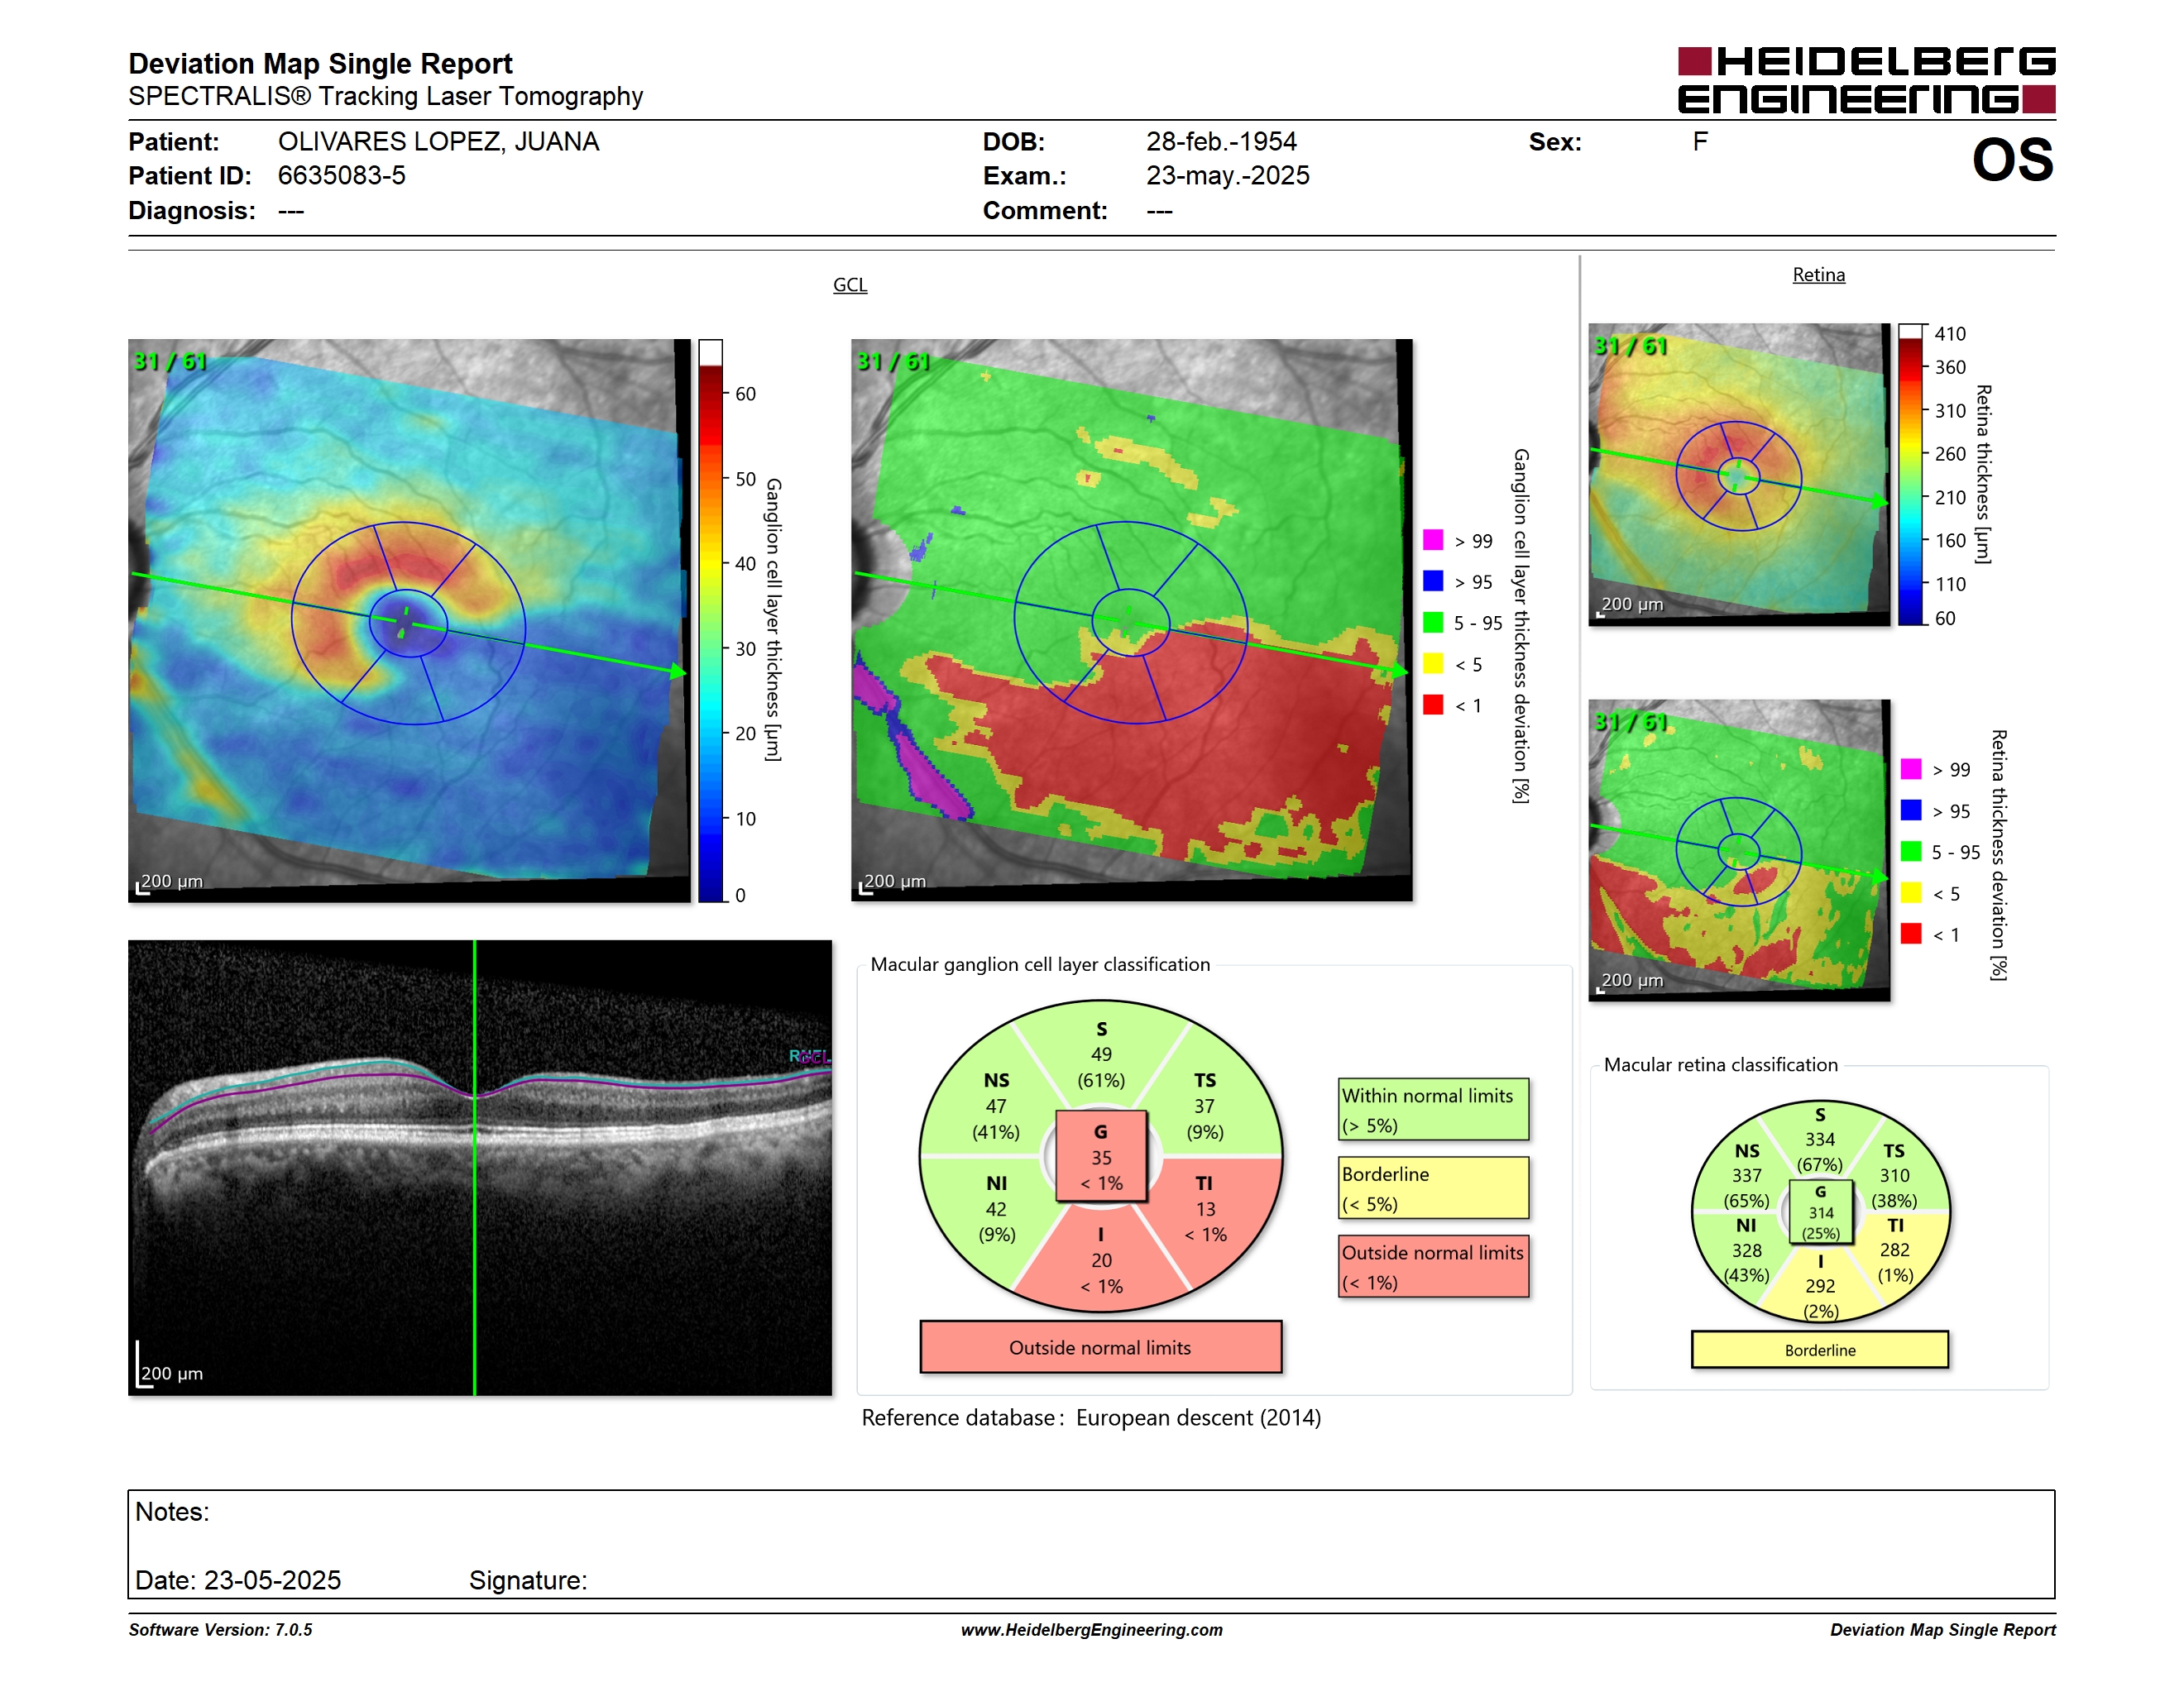The width and height of the screenshot is (2184, 1687).
Task: Click the 'Outside normal limits (< 1%)' legend box
Action: [x=1433, y=1266]
